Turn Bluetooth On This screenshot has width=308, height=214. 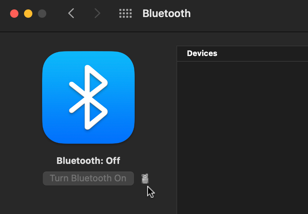point(88,179)
